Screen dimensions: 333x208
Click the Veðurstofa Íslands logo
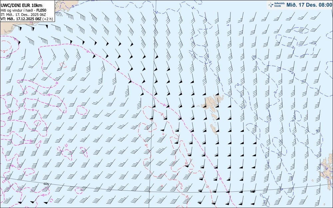pyautogui.click(x=276, y=5)
